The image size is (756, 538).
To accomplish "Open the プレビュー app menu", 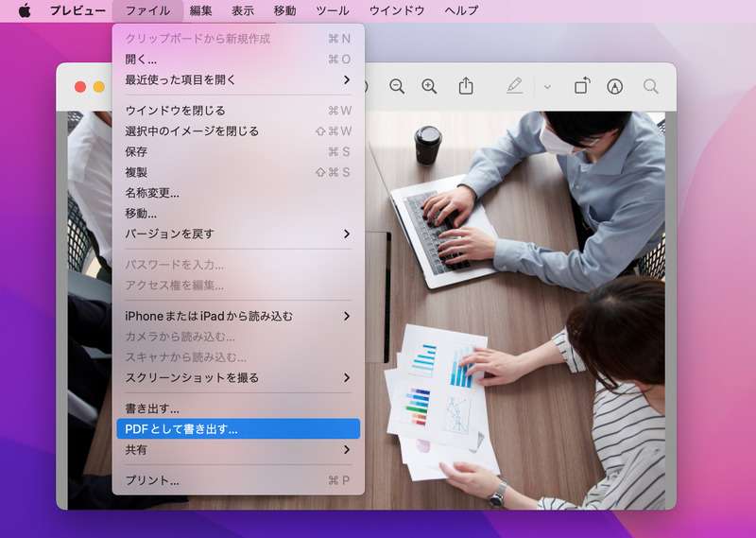I will pyautogui.click(x=77, y=10).
